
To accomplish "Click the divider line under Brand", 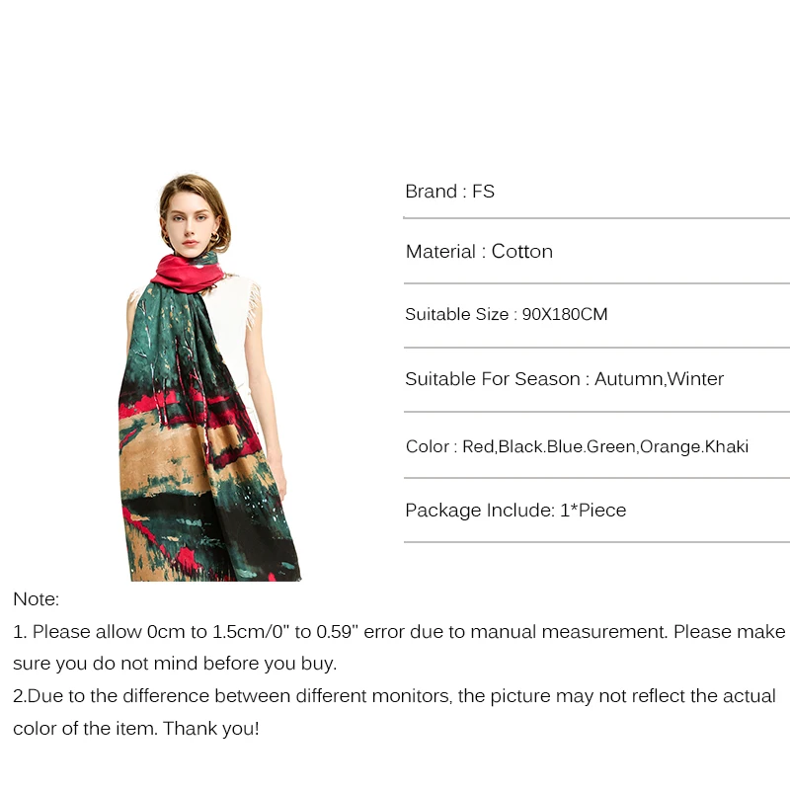I will point(596,218).
